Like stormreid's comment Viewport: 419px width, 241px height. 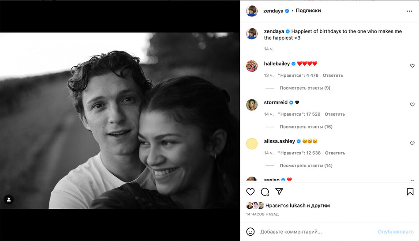412,105
